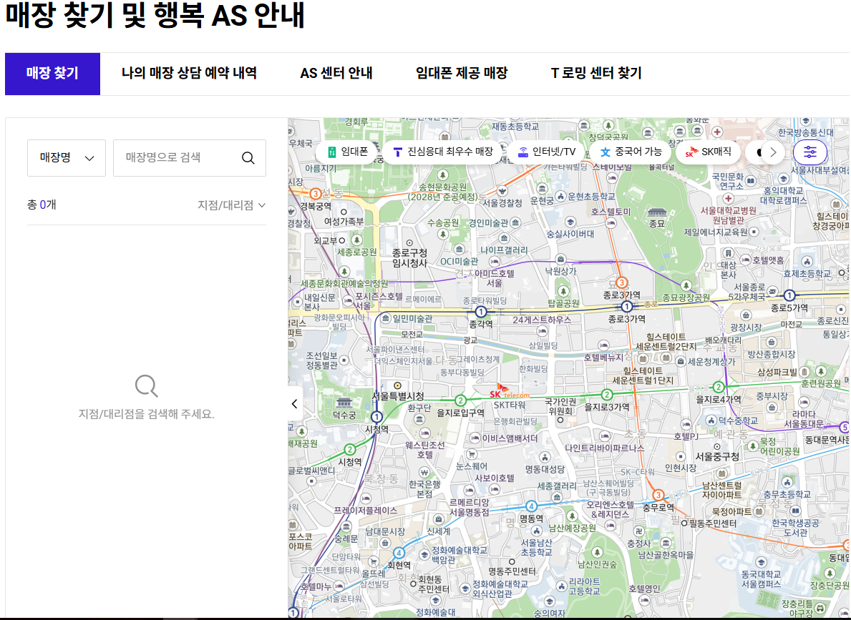Image resolution: width=851 pixels, height=620 pixels.
Task: Click the 종묘 shrine icon on map
Action: (657, 212)
